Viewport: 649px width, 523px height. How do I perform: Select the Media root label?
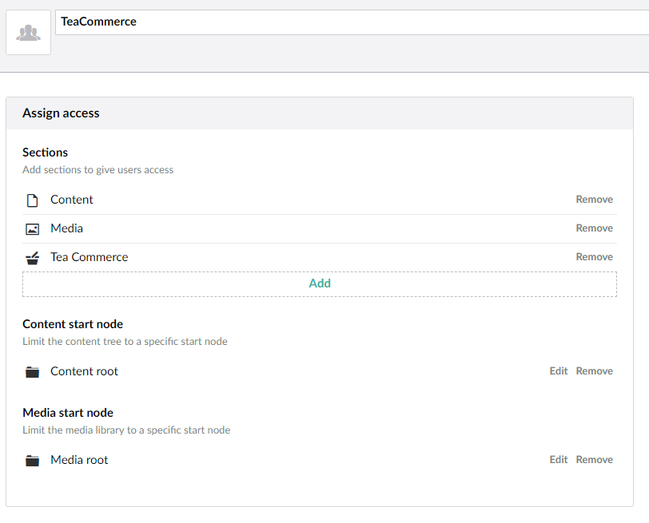click(x=79, y=460)
